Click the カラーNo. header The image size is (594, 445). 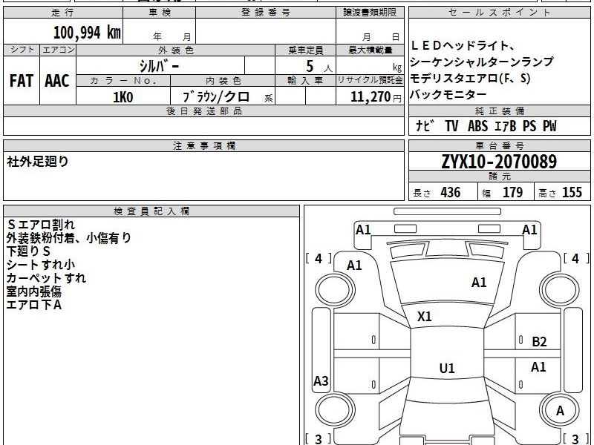click(123, 81)
